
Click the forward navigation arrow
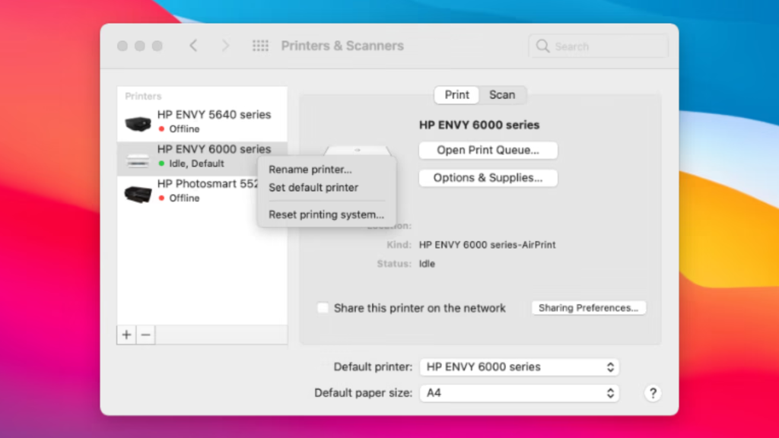(225, 46)
